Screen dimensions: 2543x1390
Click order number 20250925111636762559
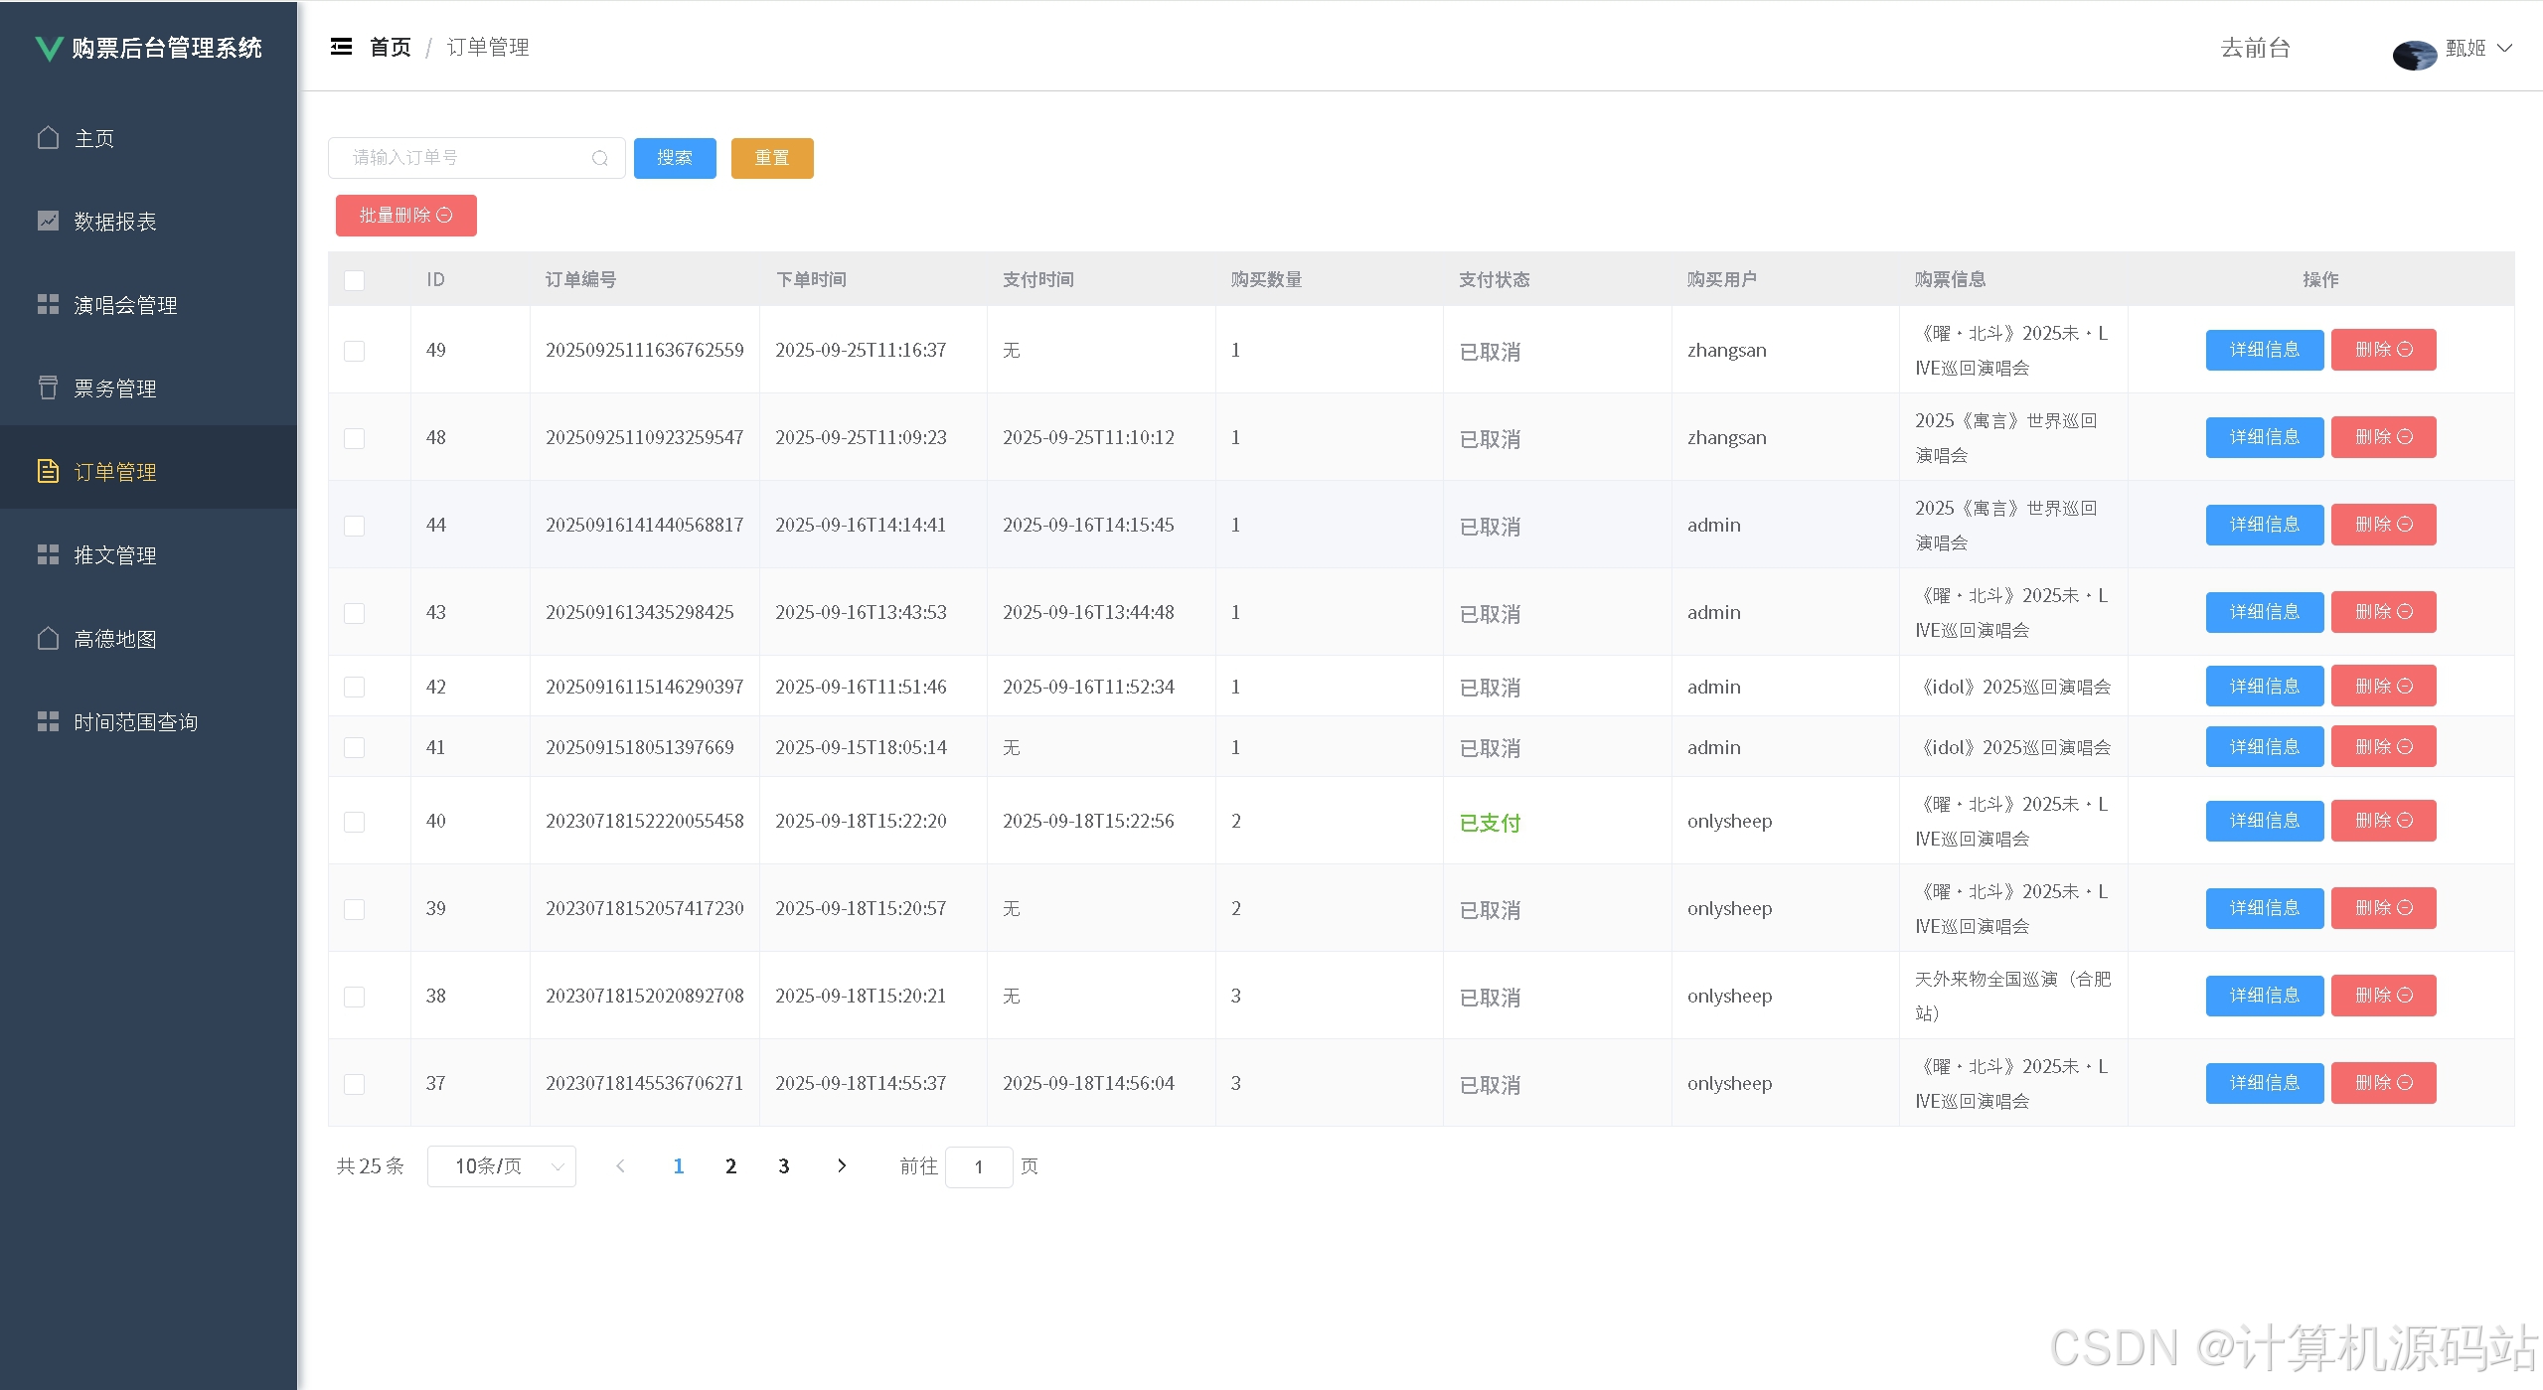[645, 350]
